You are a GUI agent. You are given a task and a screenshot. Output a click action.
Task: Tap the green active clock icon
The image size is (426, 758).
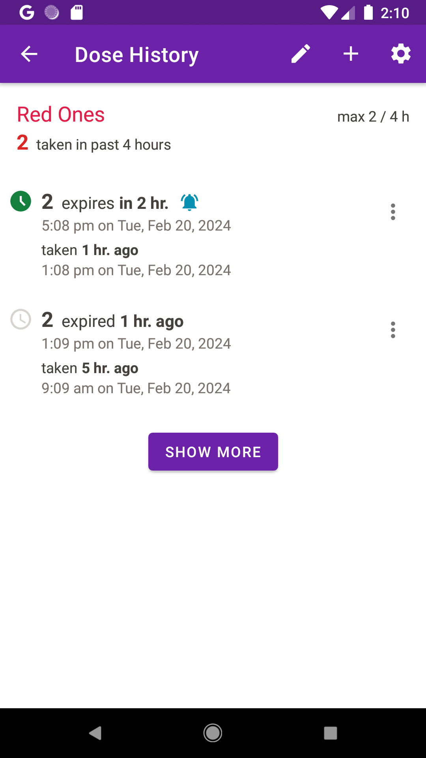[21, 201]
